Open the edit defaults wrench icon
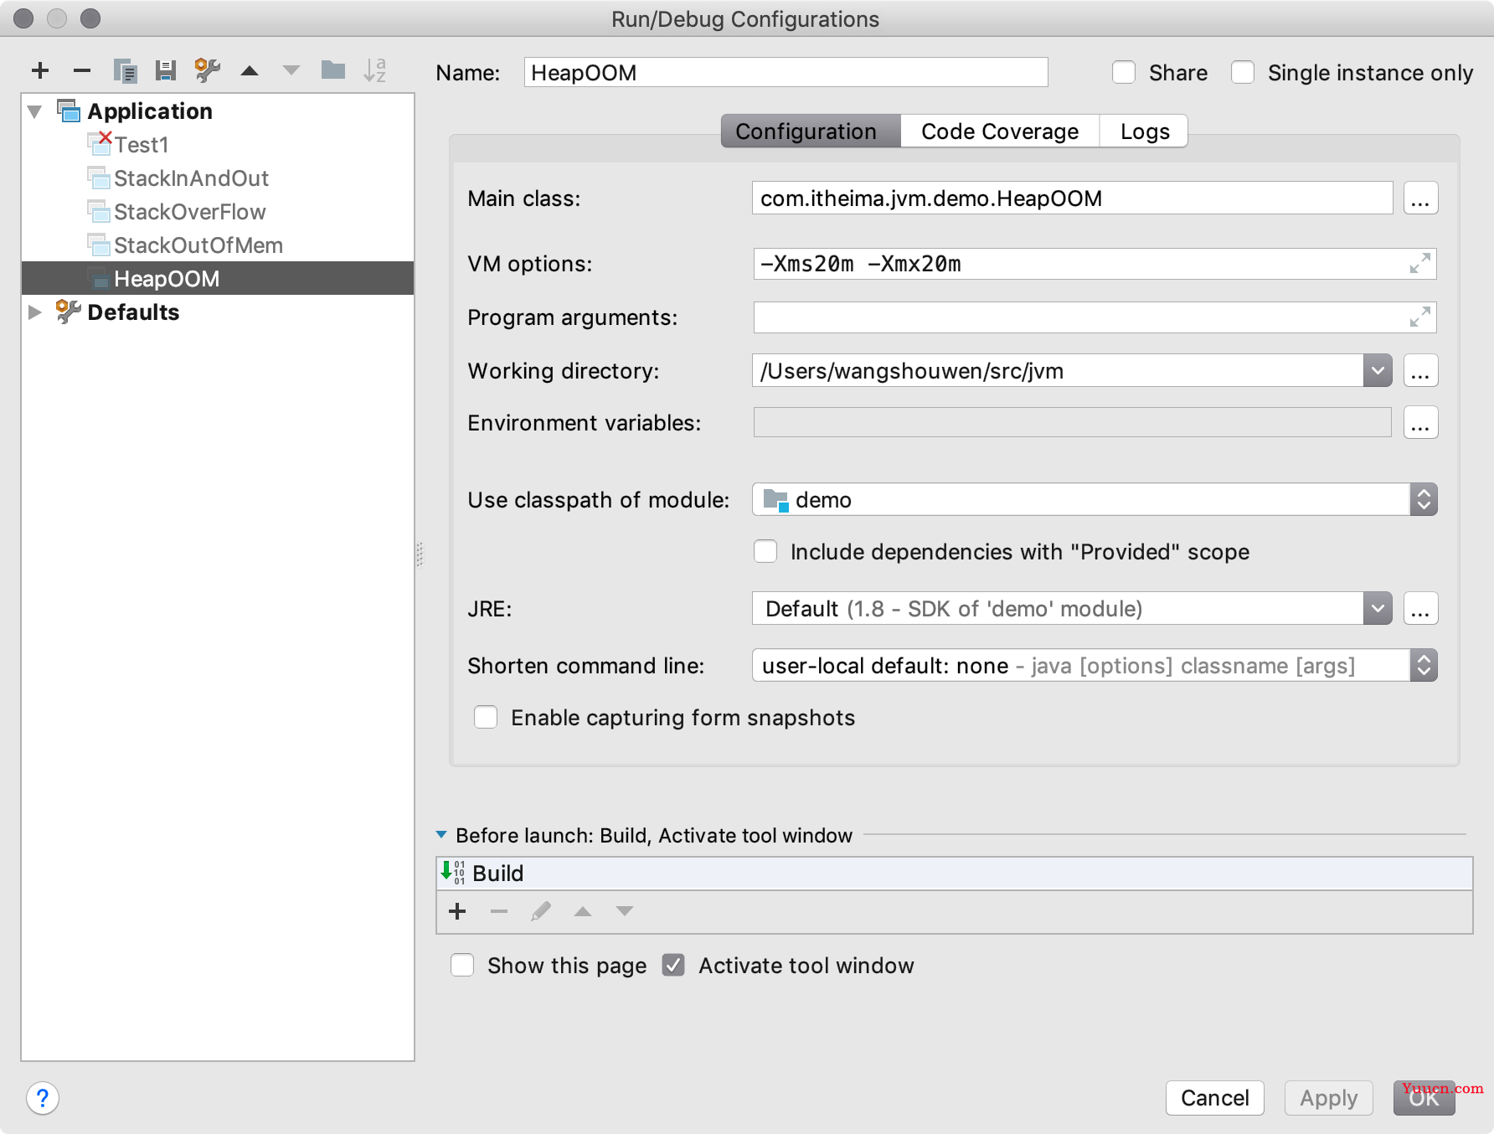The width and height of the screenshot is (1494, 1134). click(207, 71)
